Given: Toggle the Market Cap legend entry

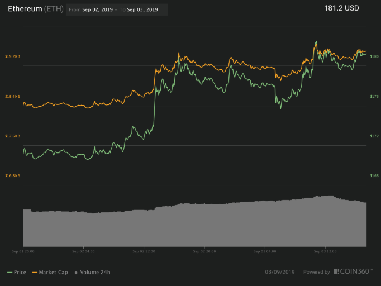Looking at the screenshot, I should (50, 273).
